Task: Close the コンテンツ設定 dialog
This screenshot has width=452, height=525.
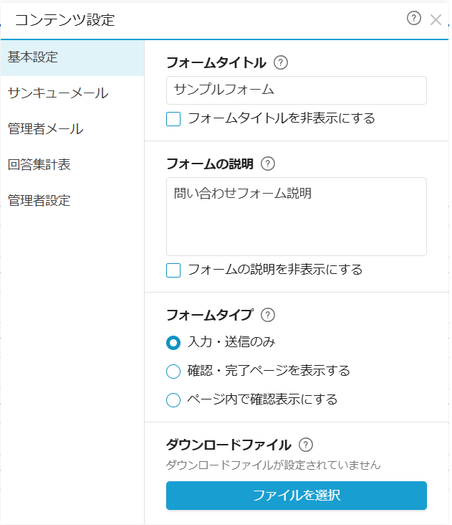Action: click(436, 19)
